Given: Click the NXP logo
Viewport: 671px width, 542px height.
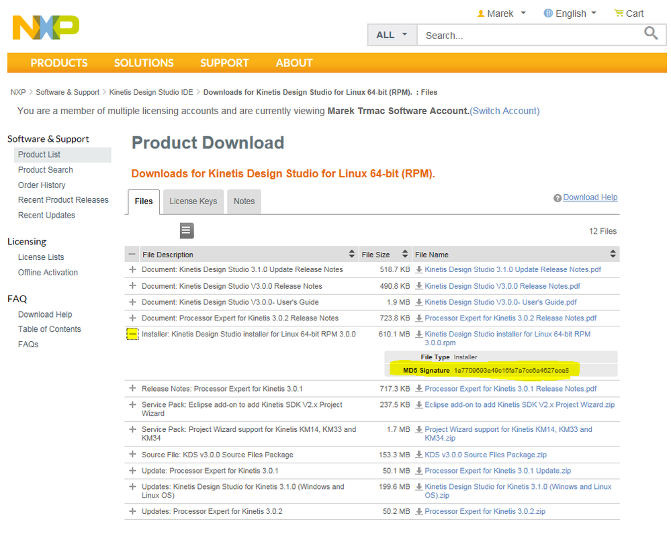Looking at the screenshot, I should pyautogui.click(x=46, y=28).
